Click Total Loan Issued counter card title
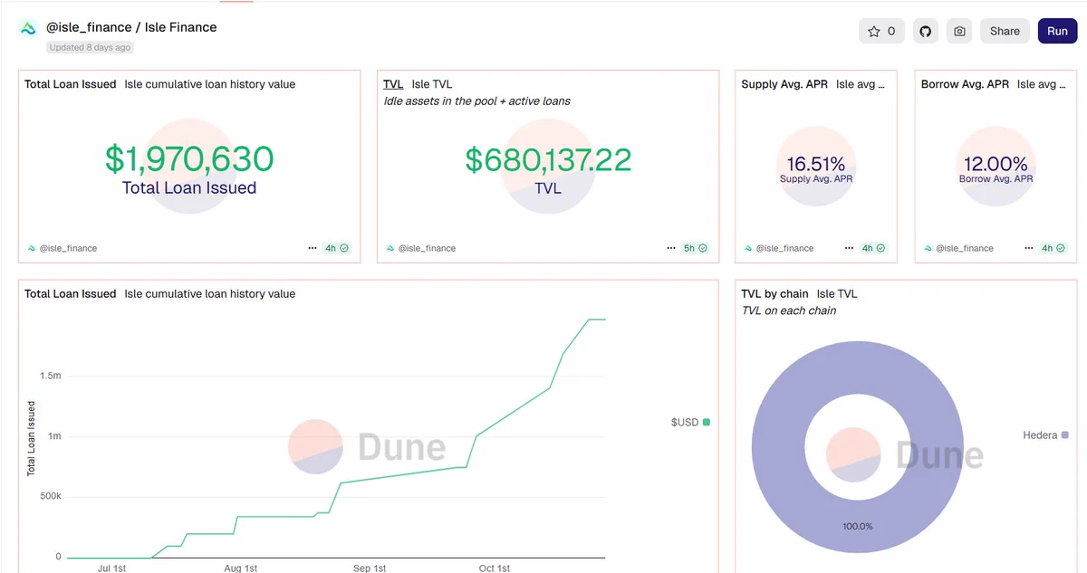This screenshot has height=573, width=1087. click(71, 84)
